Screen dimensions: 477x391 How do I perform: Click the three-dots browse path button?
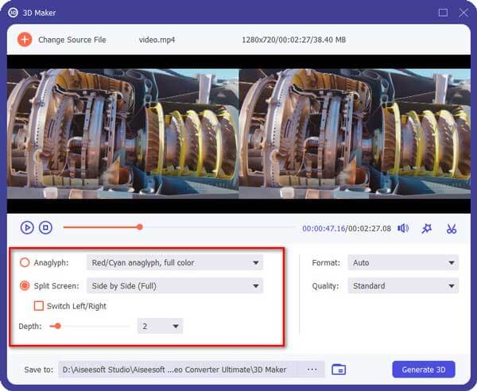click(312, 369)
